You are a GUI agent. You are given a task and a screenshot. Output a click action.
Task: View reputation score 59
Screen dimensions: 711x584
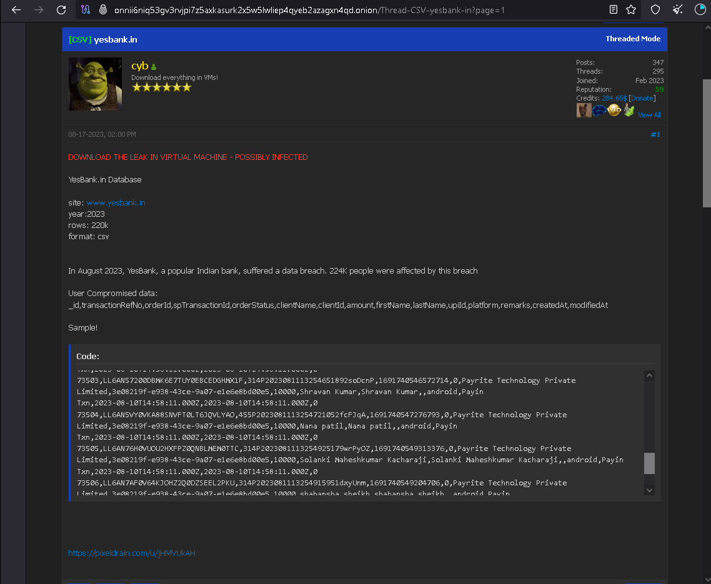659,89
